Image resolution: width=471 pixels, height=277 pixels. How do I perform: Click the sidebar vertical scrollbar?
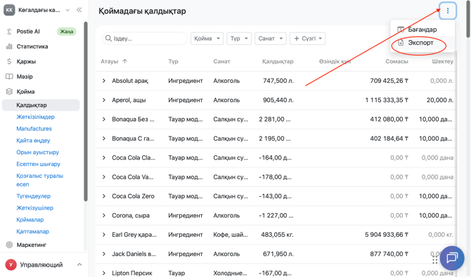(86, 111)
